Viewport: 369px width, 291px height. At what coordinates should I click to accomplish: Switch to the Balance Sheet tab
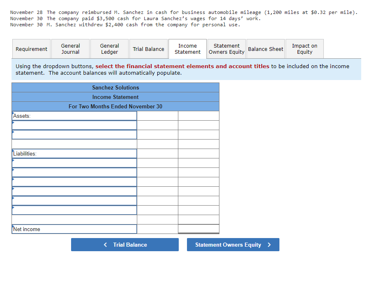266,49
